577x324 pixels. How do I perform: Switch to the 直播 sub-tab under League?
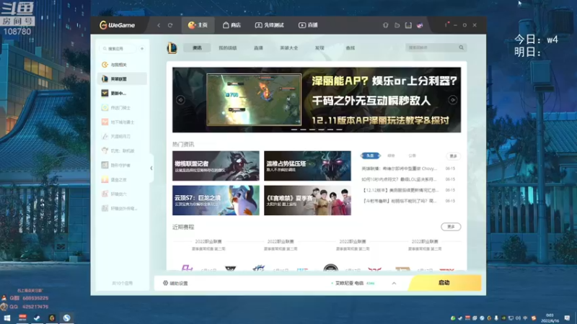pos(258,48)
